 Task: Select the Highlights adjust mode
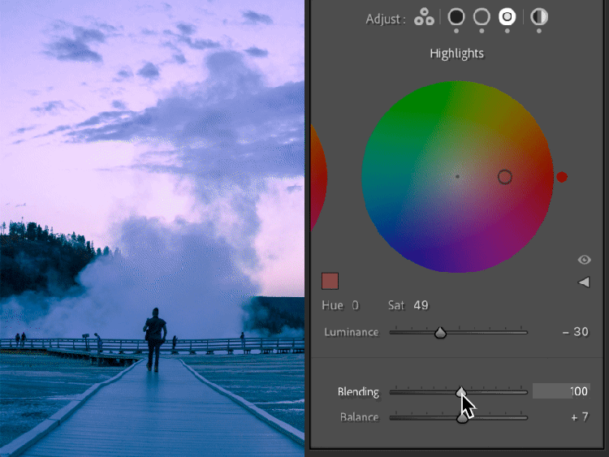pyautogui.click(x=507, y=17)
